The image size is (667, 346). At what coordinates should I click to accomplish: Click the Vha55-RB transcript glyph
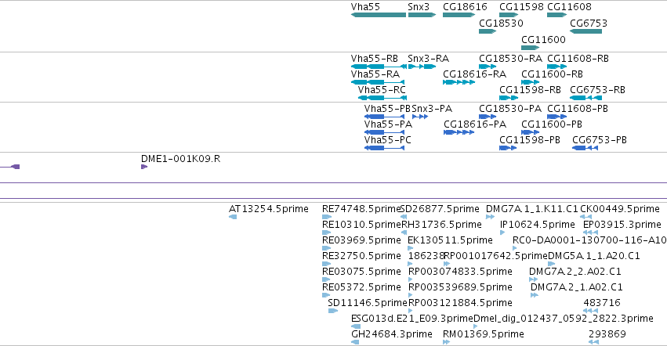tap(379, 67)
